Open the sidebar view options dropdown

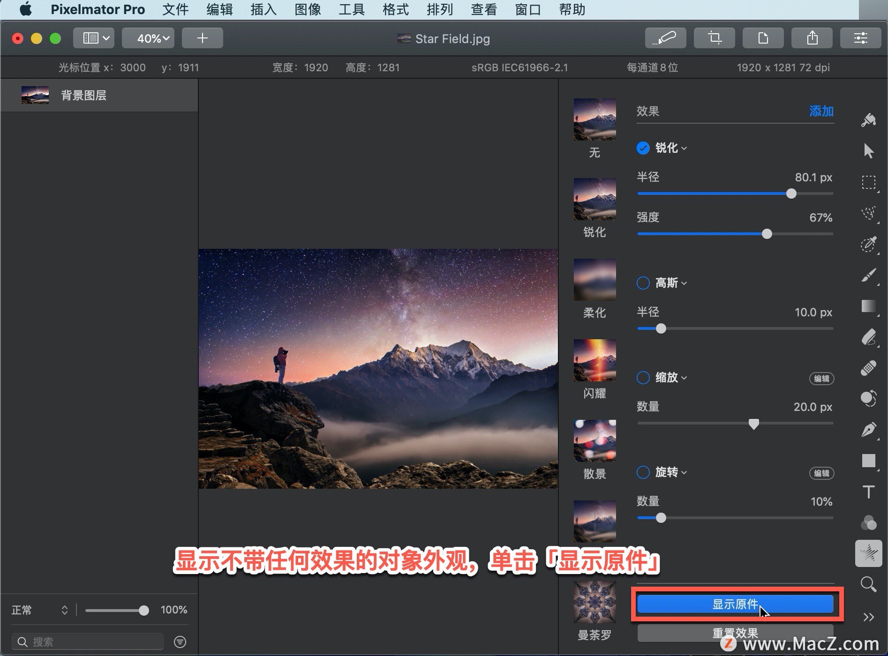93,38
